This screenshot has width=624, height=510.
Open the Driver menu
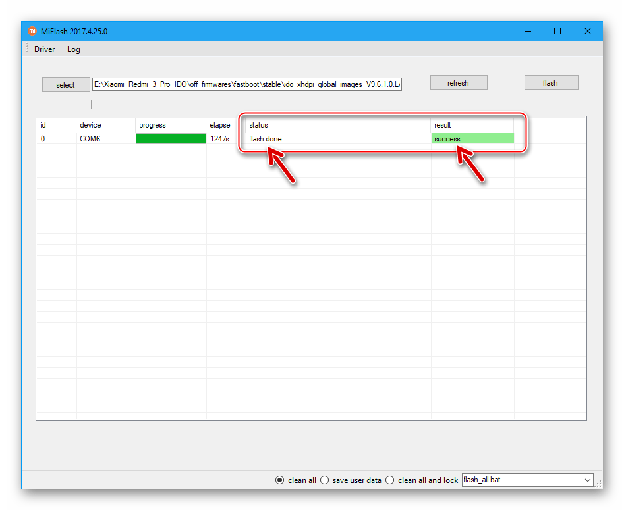pos(45,49)
